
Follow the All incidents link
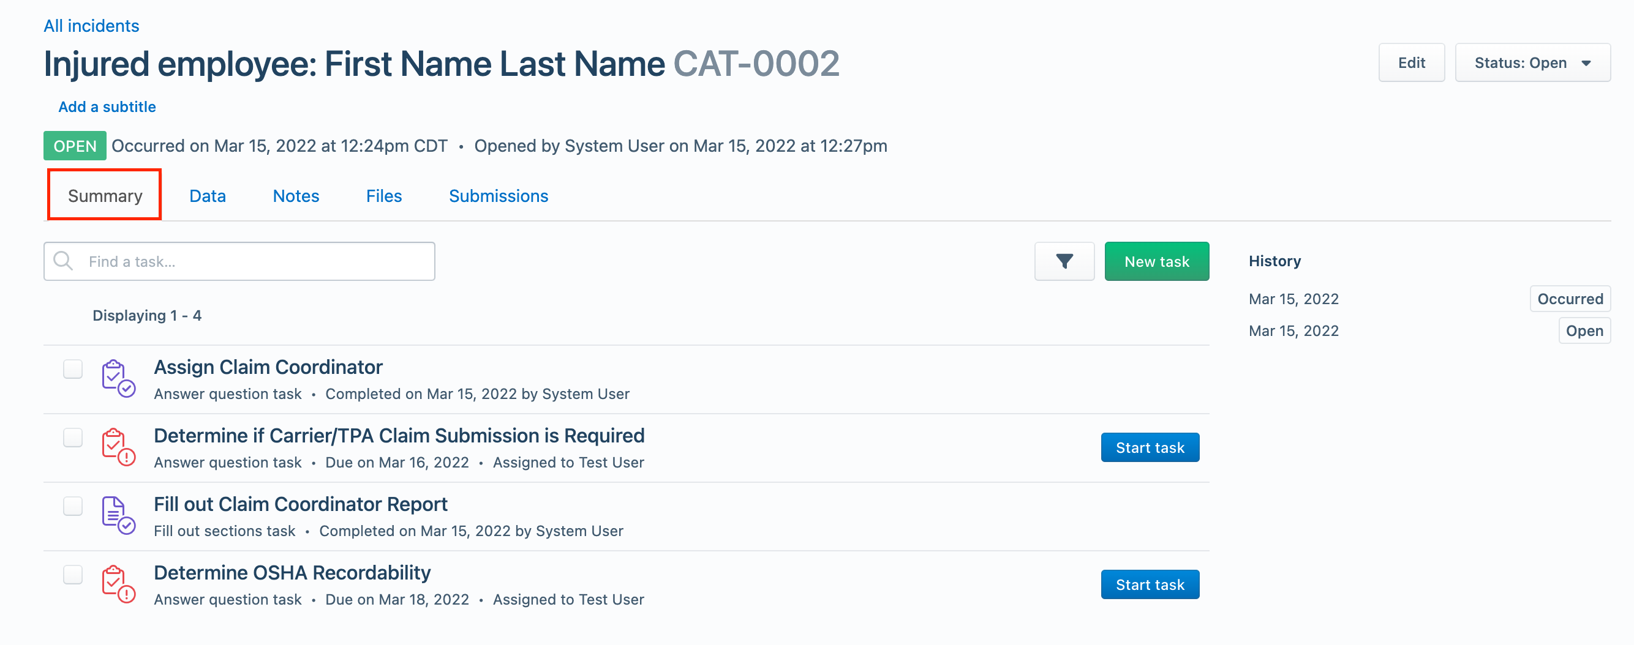[91, 25]
